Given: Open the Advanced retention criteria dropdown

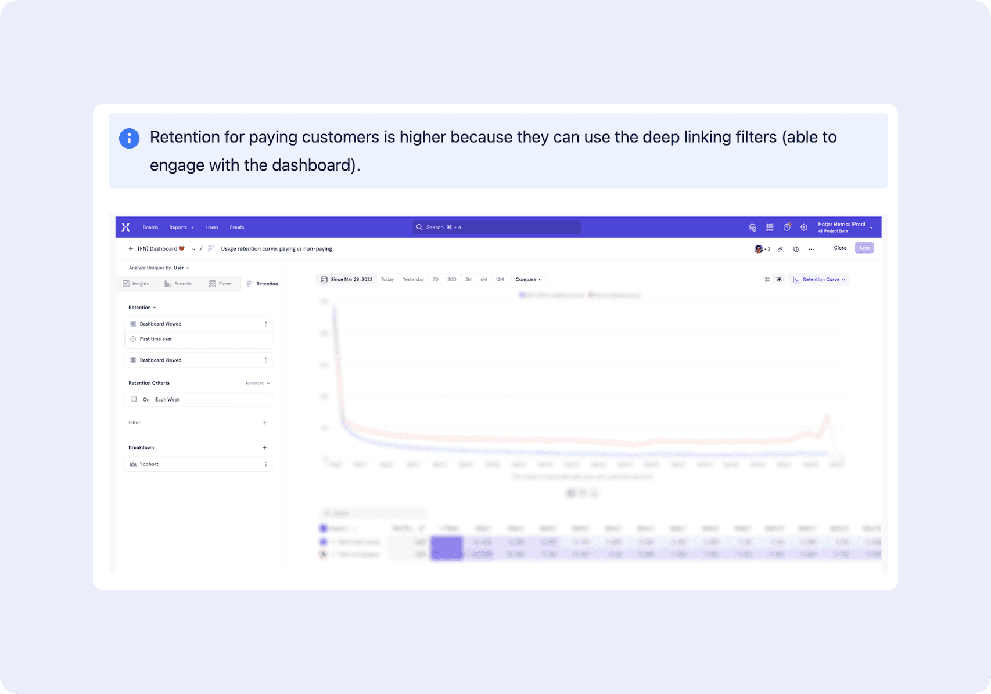Looking at the screenshot, I should click(257, 383).
